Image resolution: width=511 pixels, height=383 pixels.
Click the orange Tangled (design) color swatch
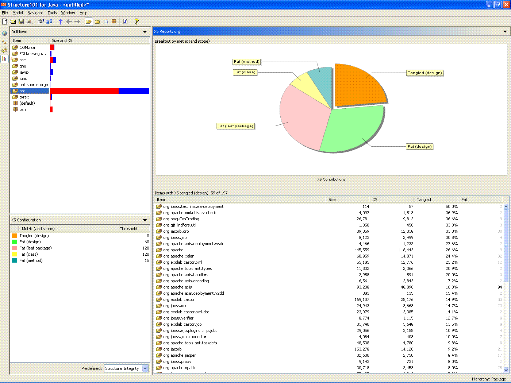15,236
